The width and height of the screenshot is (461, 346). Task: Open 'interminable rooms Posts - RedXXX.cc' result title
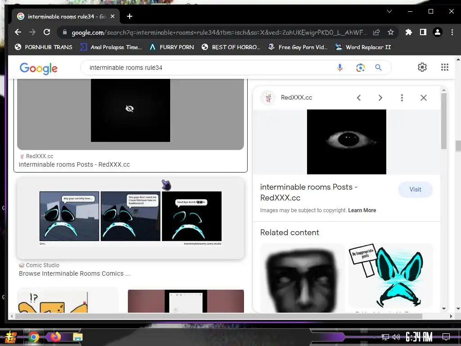pyautogui.click(x=74, y=164)
